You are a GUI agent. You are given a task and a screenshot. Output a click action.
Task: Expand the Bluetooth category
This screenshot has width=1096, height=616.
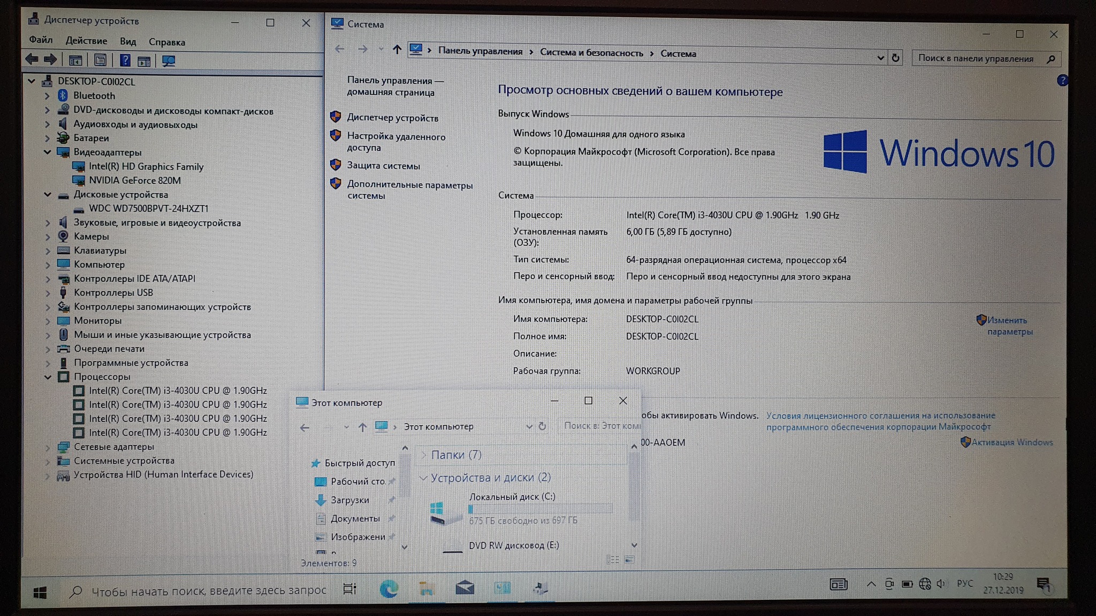coord(47,96)
